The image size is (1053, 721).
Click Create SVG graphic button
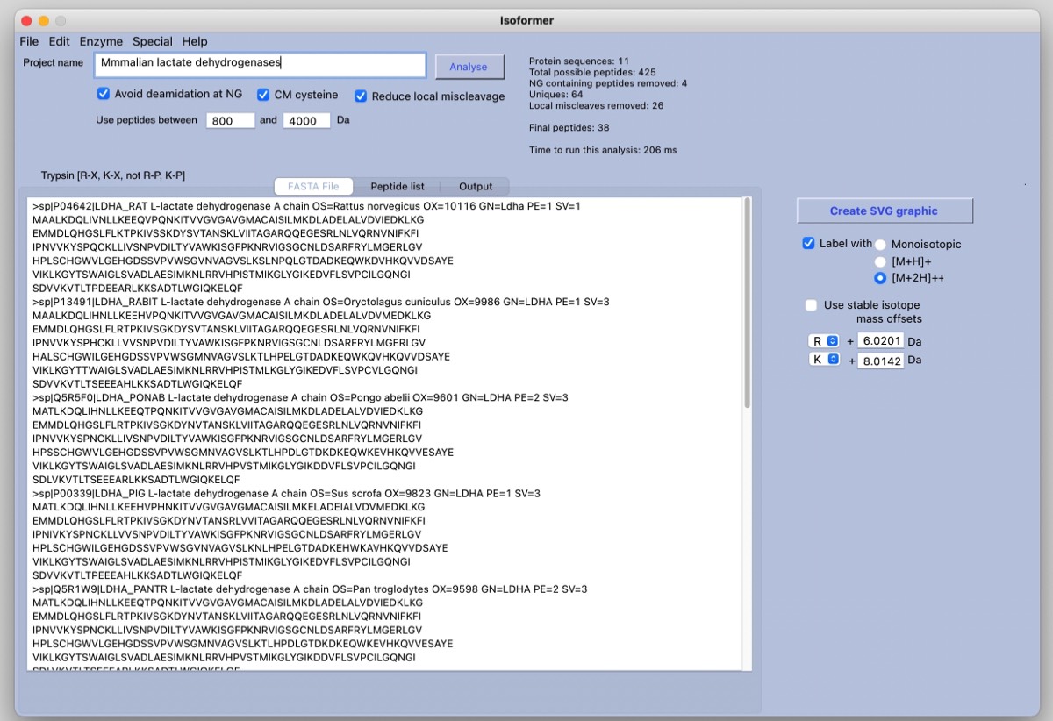point(884,211)
